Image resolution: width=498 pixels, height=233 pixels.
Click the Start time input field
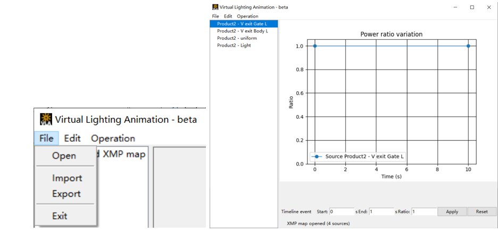(342, 211)
